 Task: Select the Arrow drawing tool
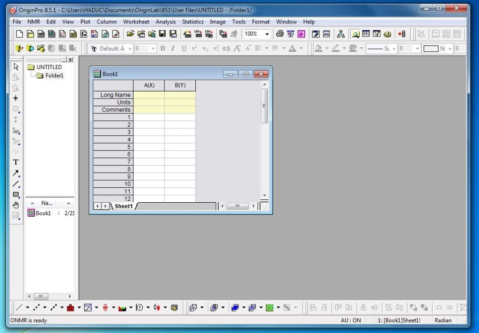(x=16, y=173)
